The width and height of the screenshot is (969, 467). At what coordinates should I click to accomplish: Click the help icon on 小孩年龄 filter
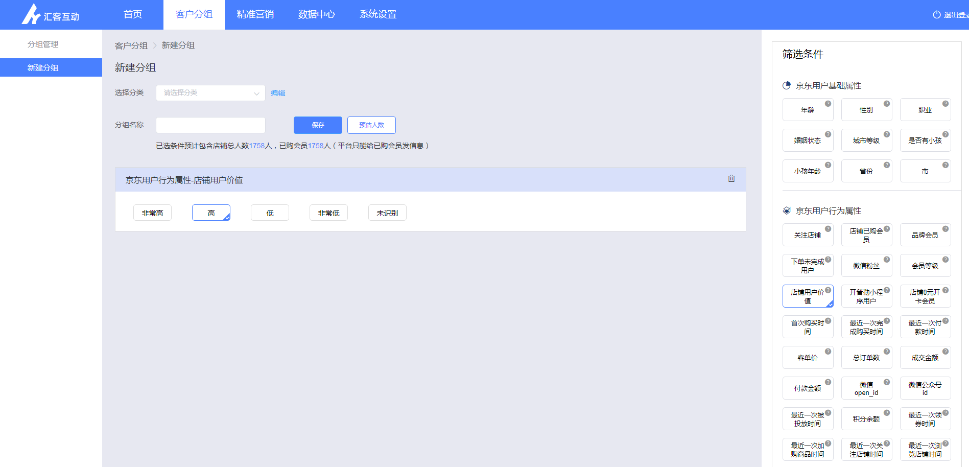point(828,165)
